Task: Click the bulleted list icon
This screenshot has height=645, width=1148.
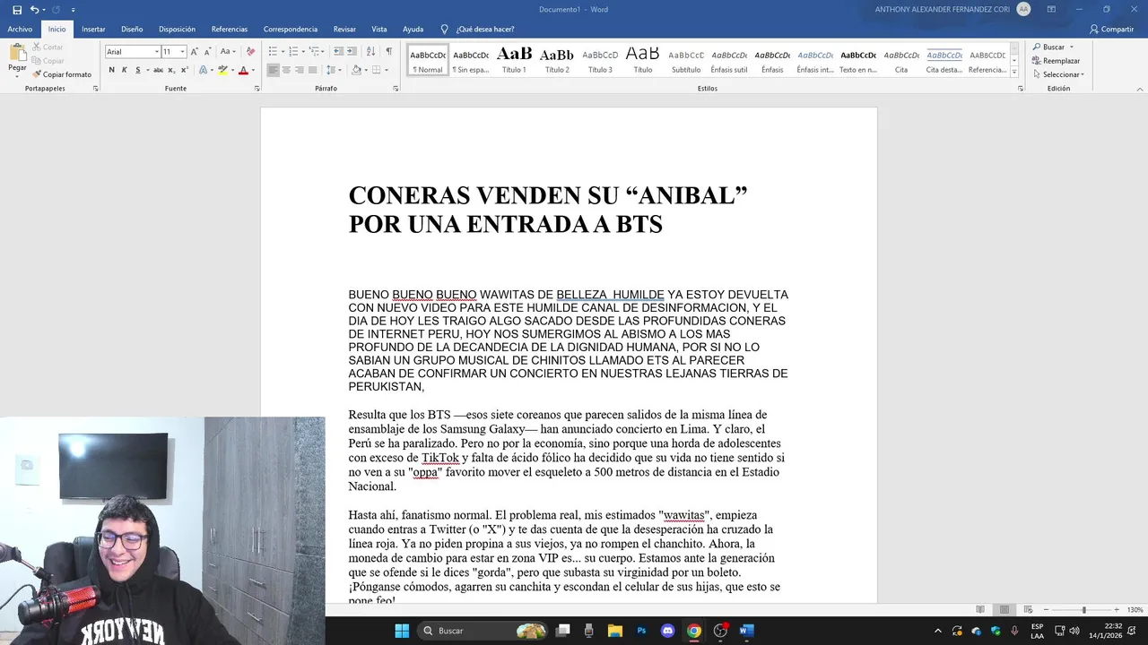Action: pyautogui.click(x=273, y=52)
